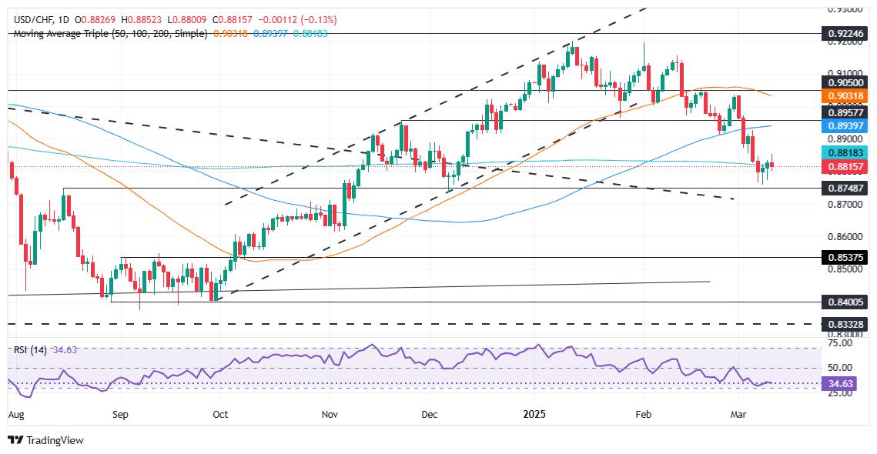Select the 0.87487 horizontal level label
The height and width of the screenshot is (454, 877).
[x=845, y=189]
